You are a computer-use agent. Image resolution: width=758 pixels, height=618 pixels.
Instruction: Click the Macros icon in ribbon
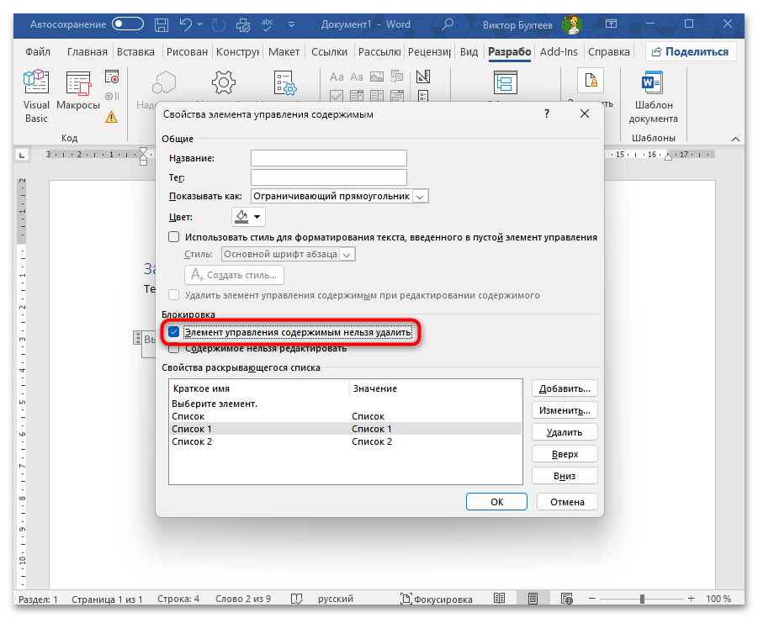coord(78,93)
